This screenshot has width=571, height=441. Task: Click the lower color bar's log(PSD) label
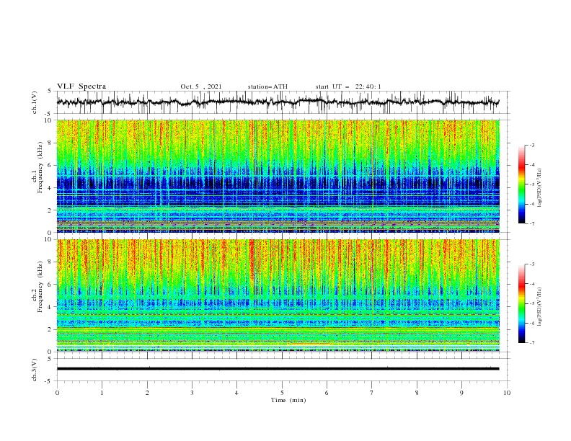coord(541,306)
